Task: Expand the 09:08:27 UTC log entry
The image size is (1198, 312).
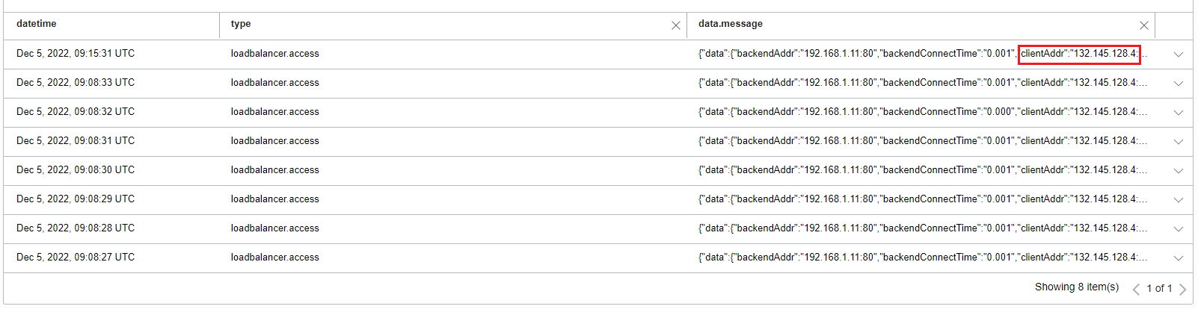Action: pyautogui.click(x=1179, y=258)
